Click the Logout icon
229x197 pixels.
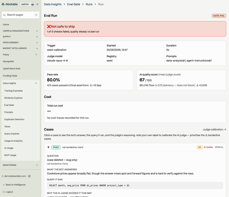point(4,192)
